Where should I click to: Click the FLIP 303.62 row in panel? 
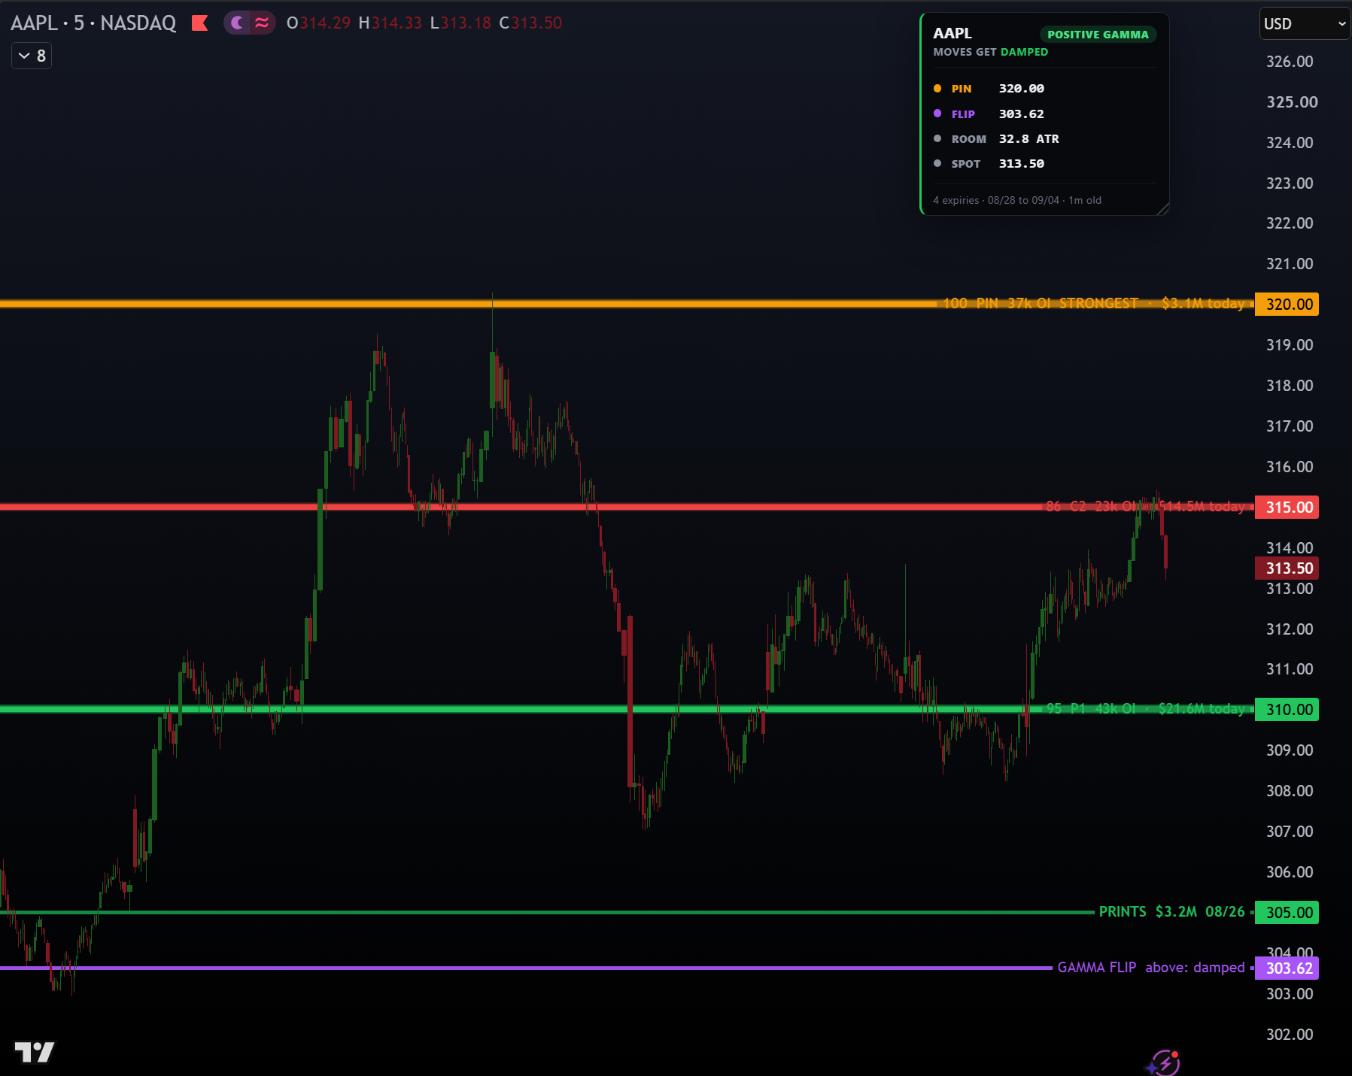coord(1044,114)
